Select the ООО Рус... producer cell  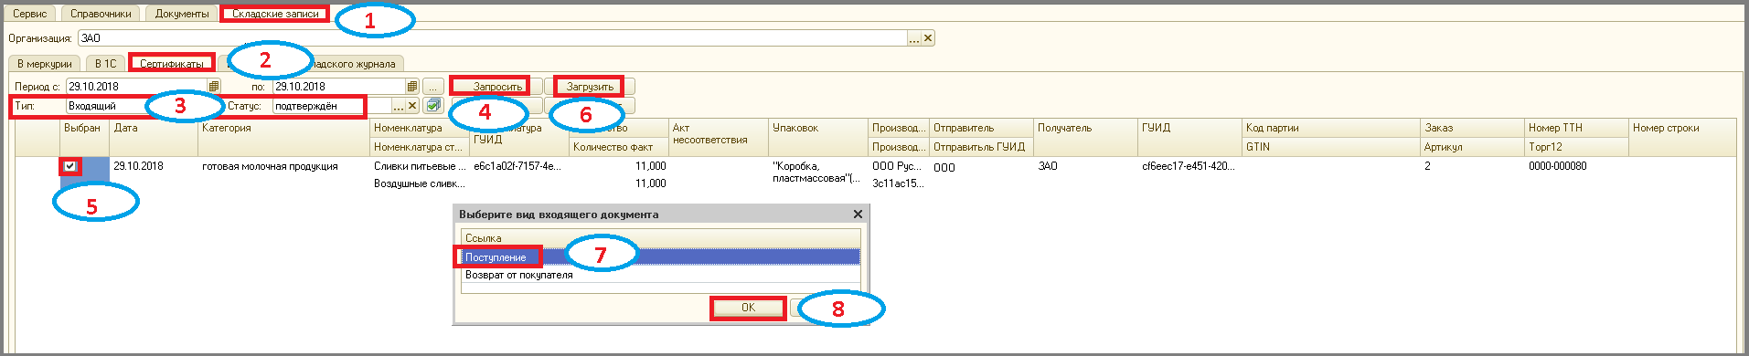[899, 166]
